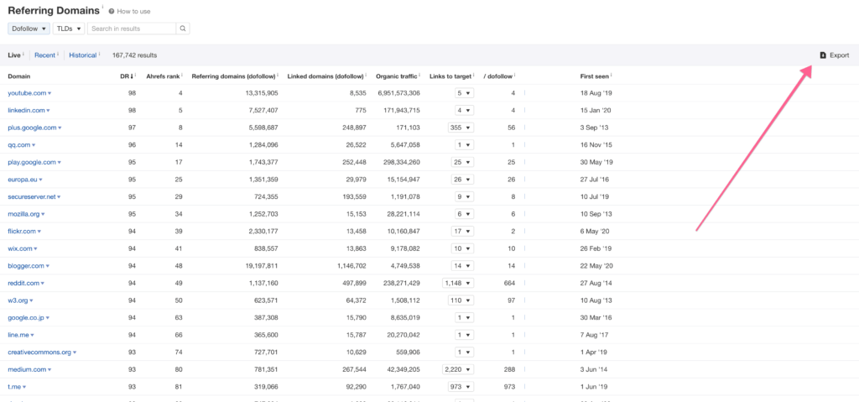This screenshot has width=859, height=402.
Task: Expand the 973 links dropdown for t.me
Action: (x=461, y=387)
